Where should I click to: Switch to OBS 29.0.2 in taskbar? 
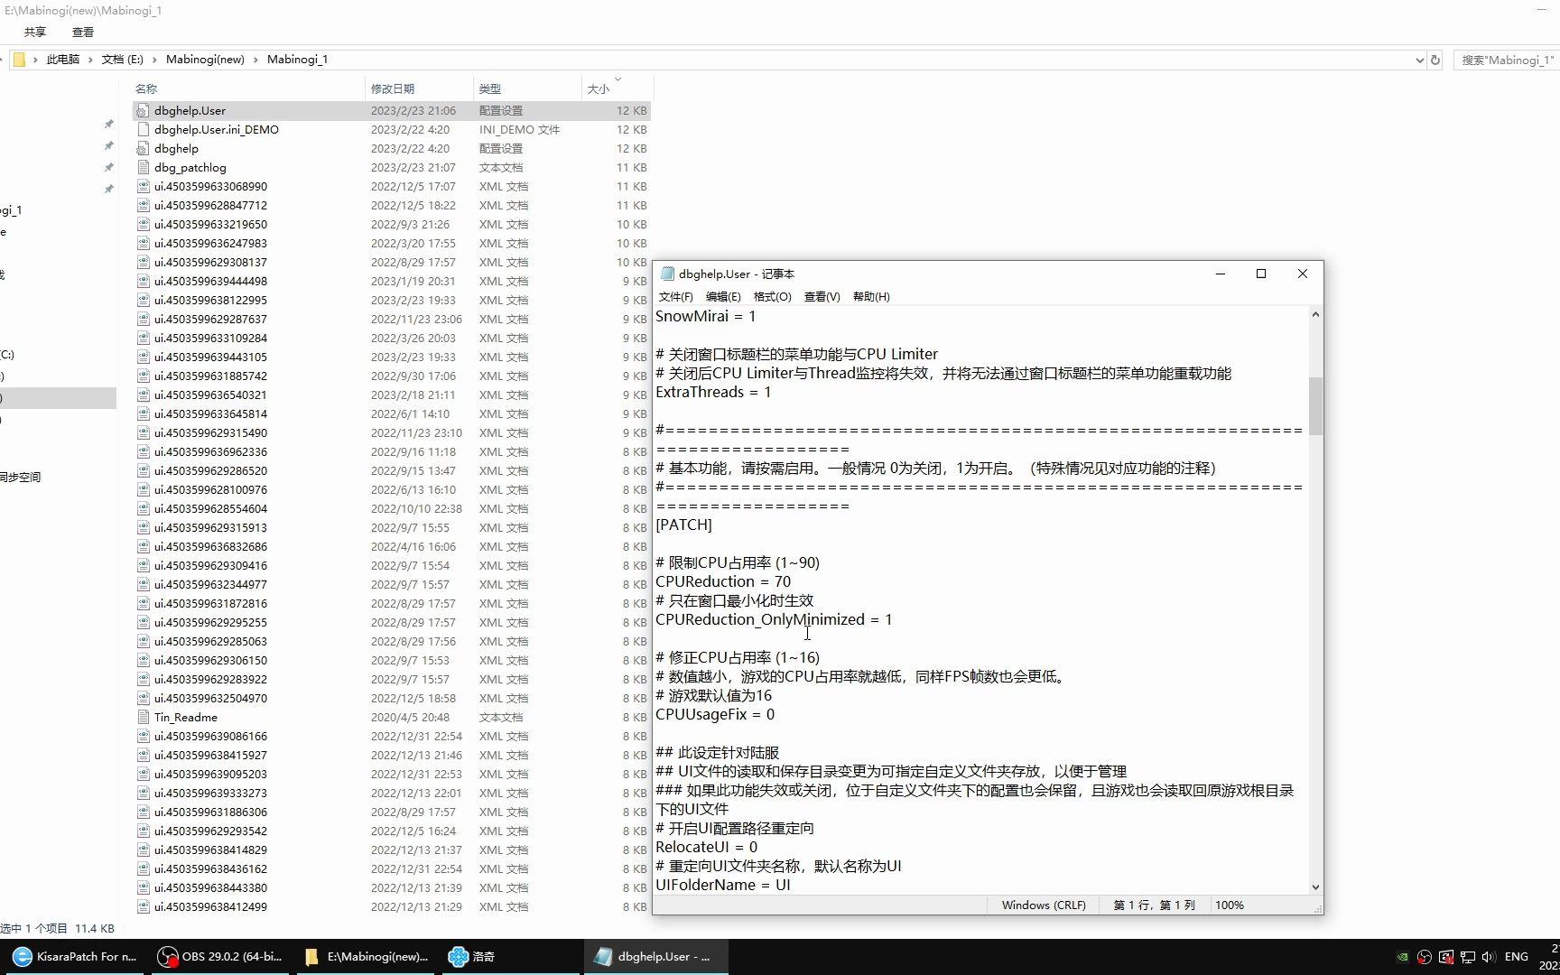point(220,956)
